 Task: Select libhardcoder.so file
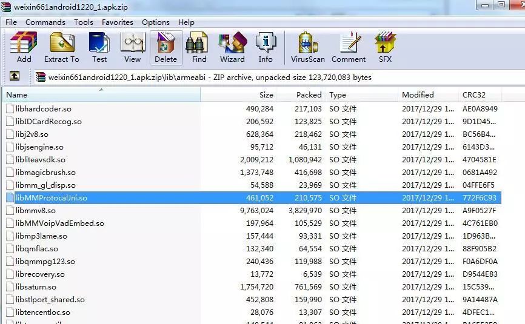pyautogui.click(x=43, y=109)
